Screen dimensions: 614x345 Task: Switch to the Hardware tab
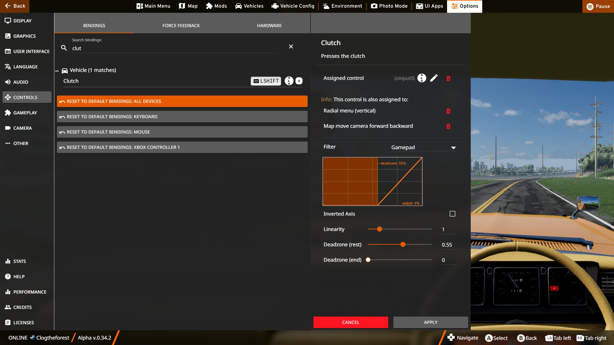pos(269,26)
